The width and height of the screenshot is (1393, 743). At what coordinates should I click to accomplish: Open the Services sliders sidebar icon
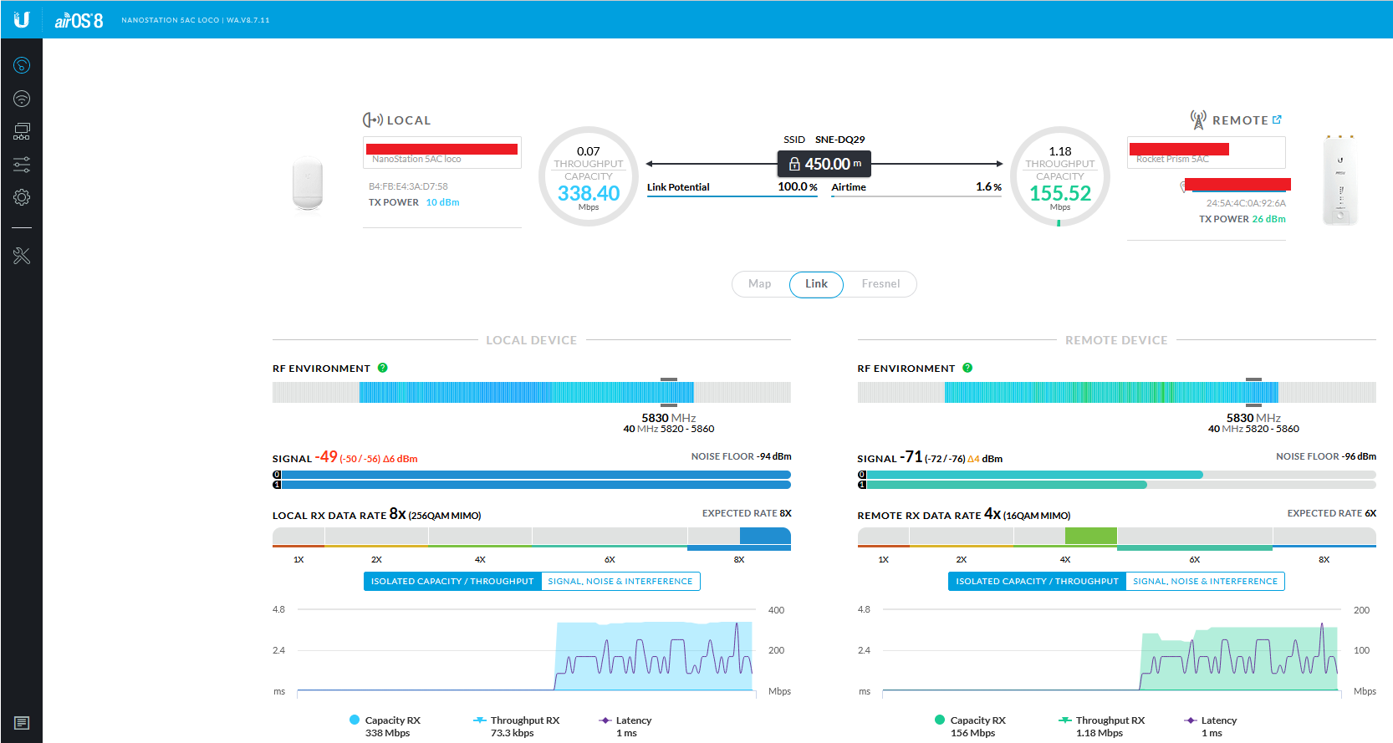pos(22,164)
